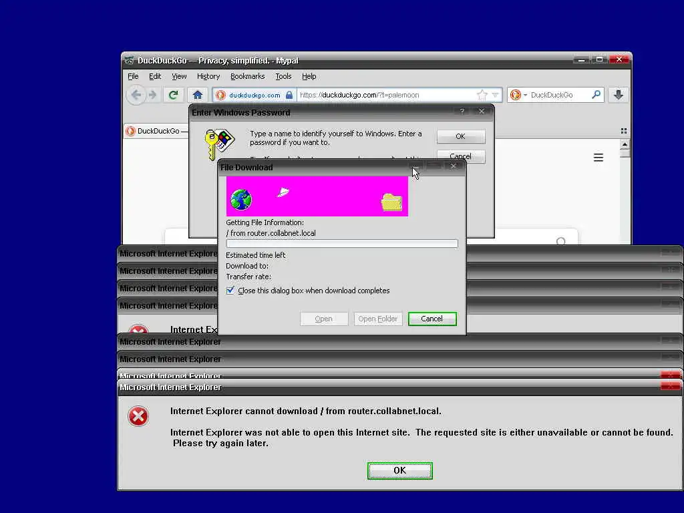Click 'Download to:' label
Viewport: 684px width, 513px height.
pos(247,266)
